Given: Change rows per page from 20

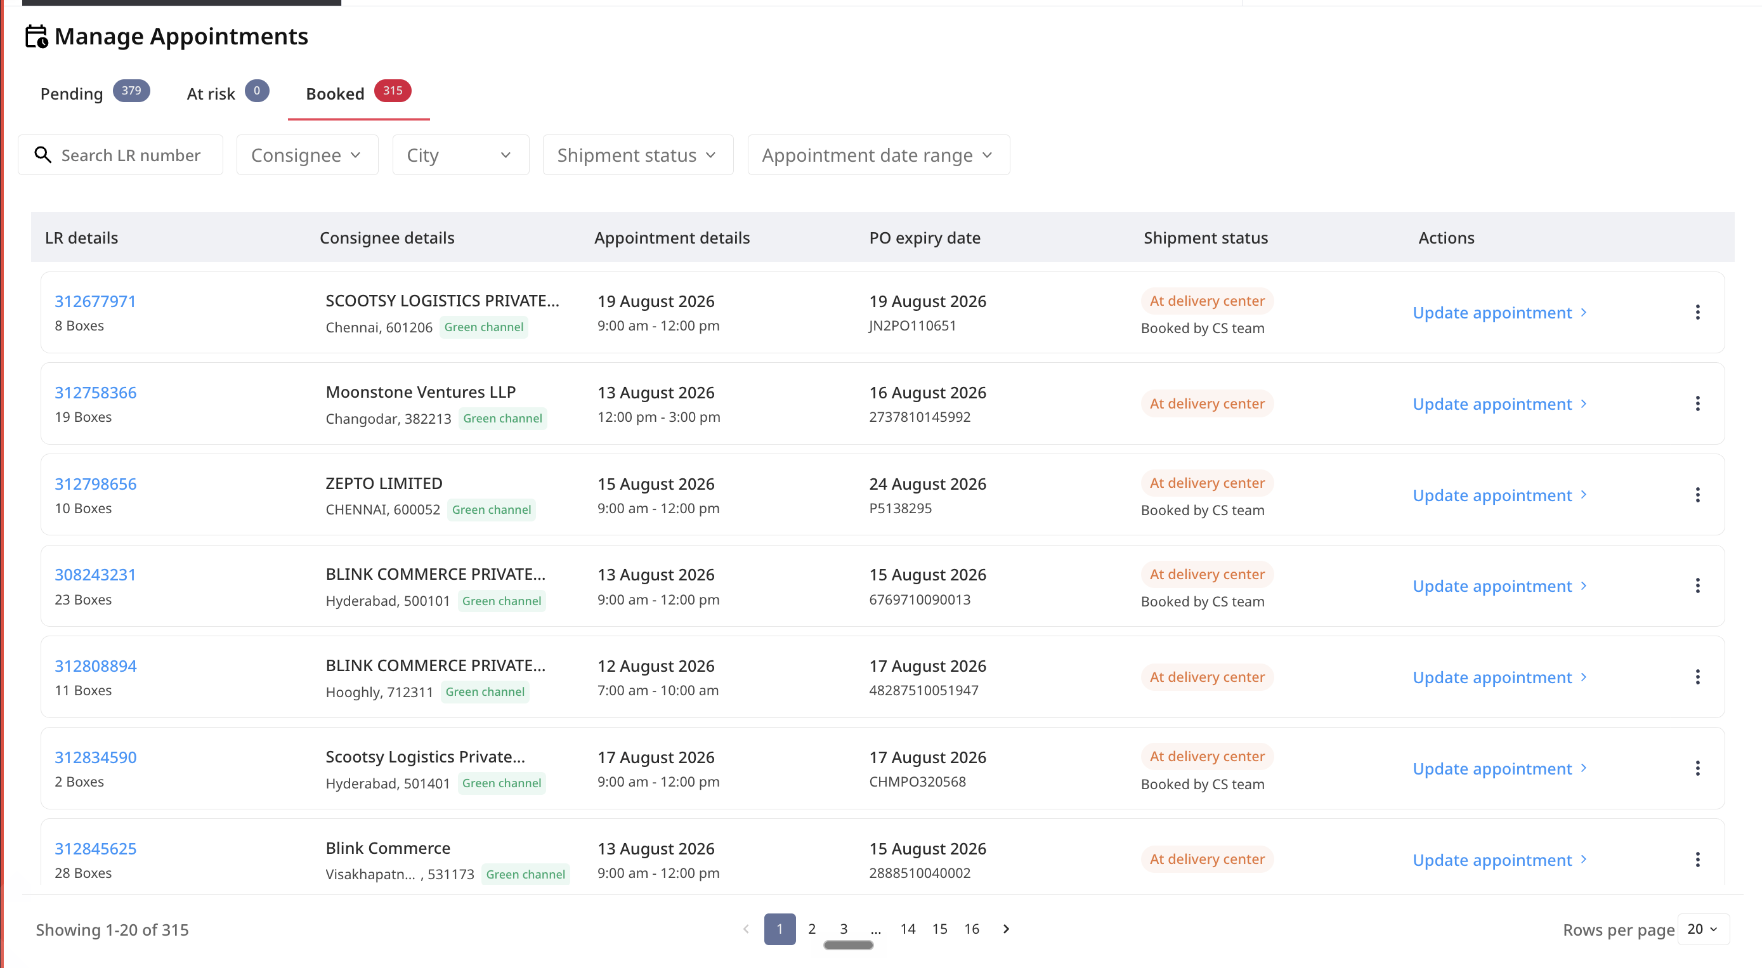Looking at the screenshot, I should (1702, 929).
